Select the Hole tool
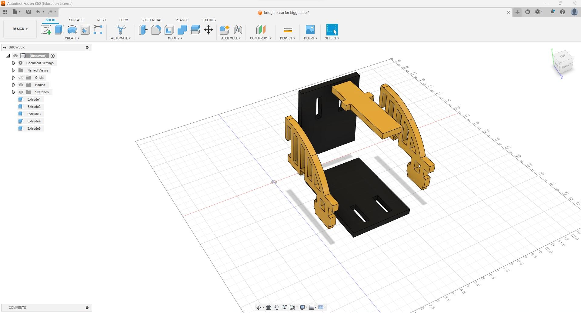 pyautogui.click(x=85, y=30)
